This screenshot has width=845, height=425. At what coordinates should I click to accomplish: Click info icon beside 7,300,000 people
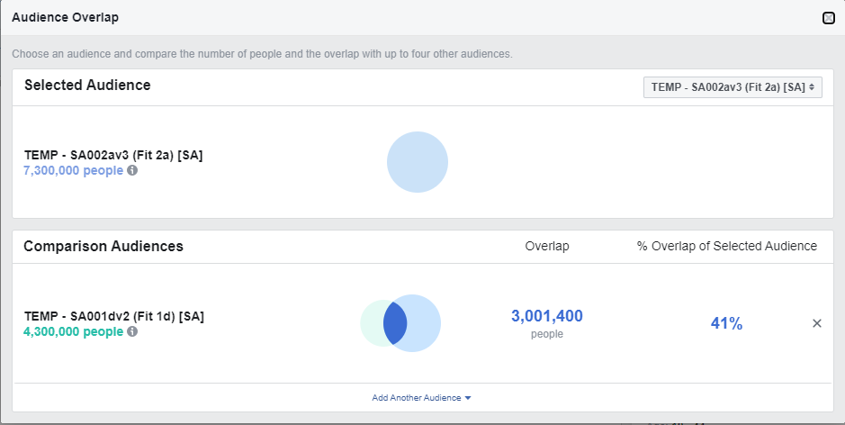132,170
